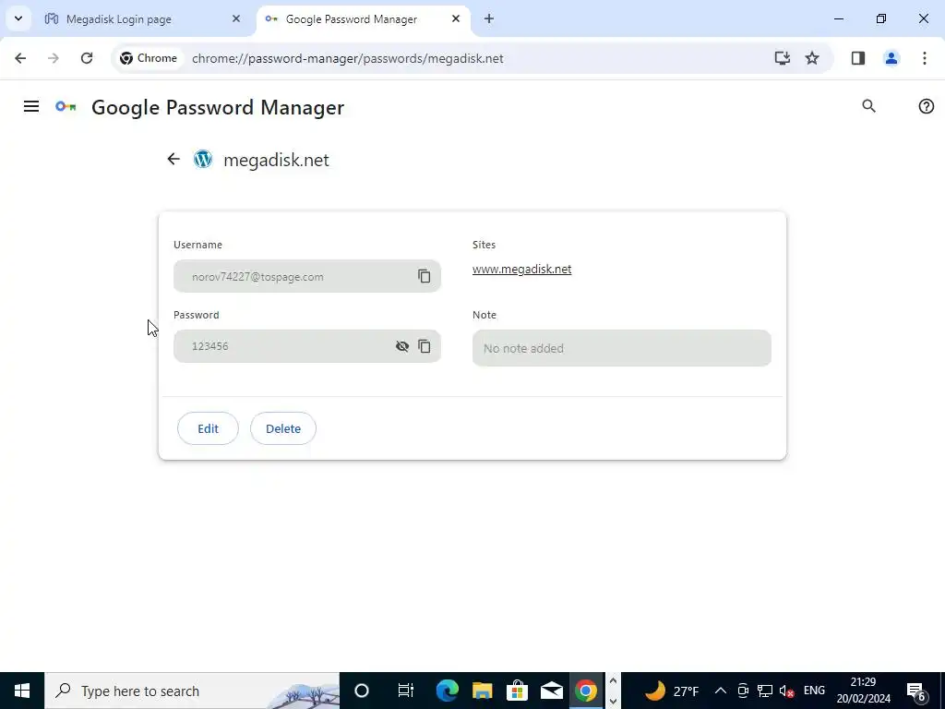Switch to the Megadisk Login page tab
This screenshot has width=945, height=709.
coord(143,18)
